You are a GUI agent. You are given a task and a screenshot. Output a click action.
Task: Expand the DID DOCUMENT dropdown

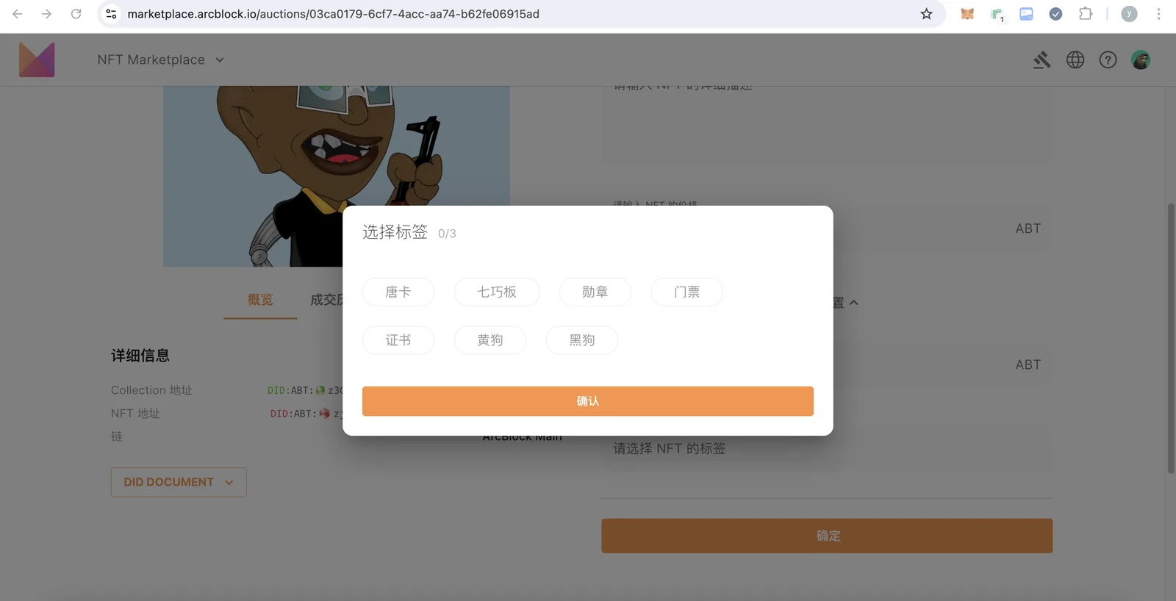point(179,482)
